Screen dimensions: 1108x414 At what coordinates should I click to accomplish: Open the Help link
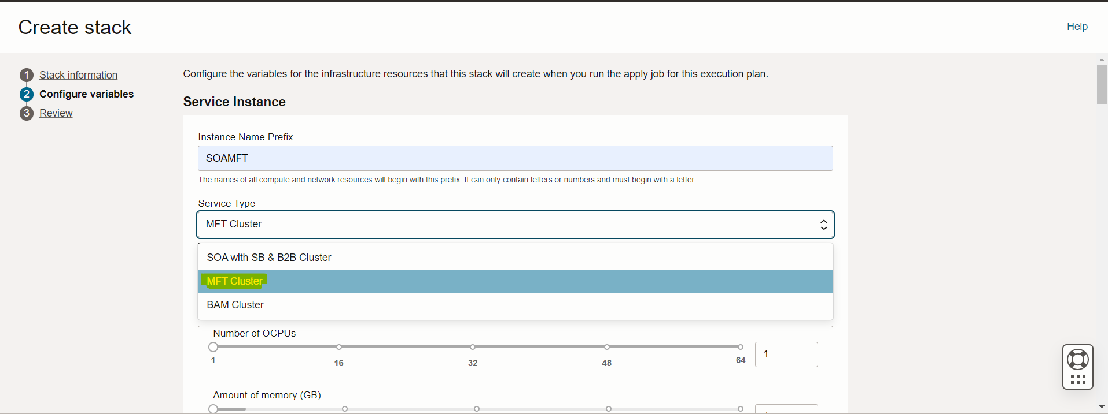[x=1077, y=27]
